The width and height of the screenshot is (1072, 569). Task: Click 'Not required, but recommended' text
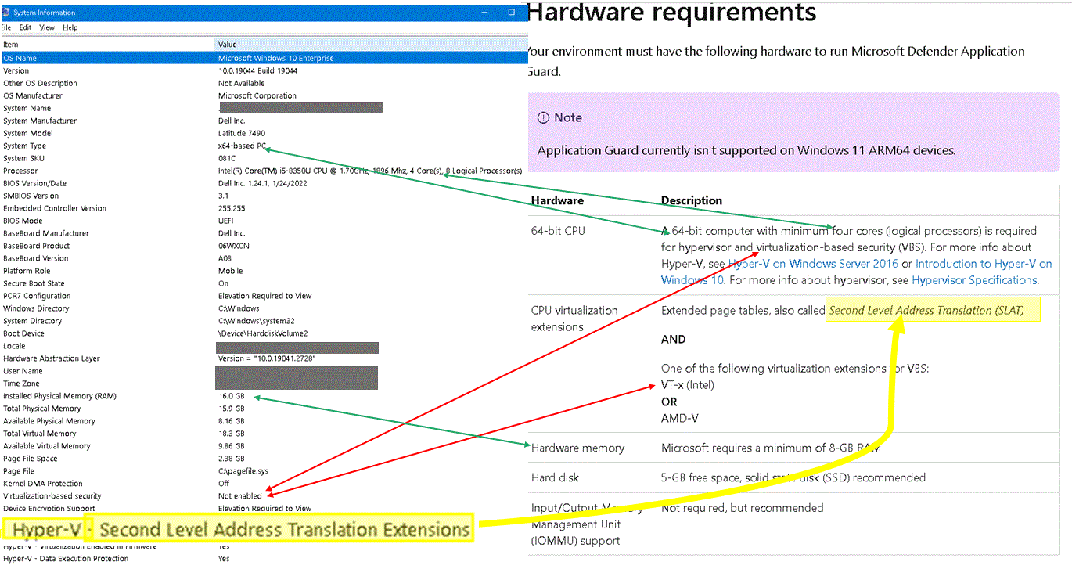point(743,508)
